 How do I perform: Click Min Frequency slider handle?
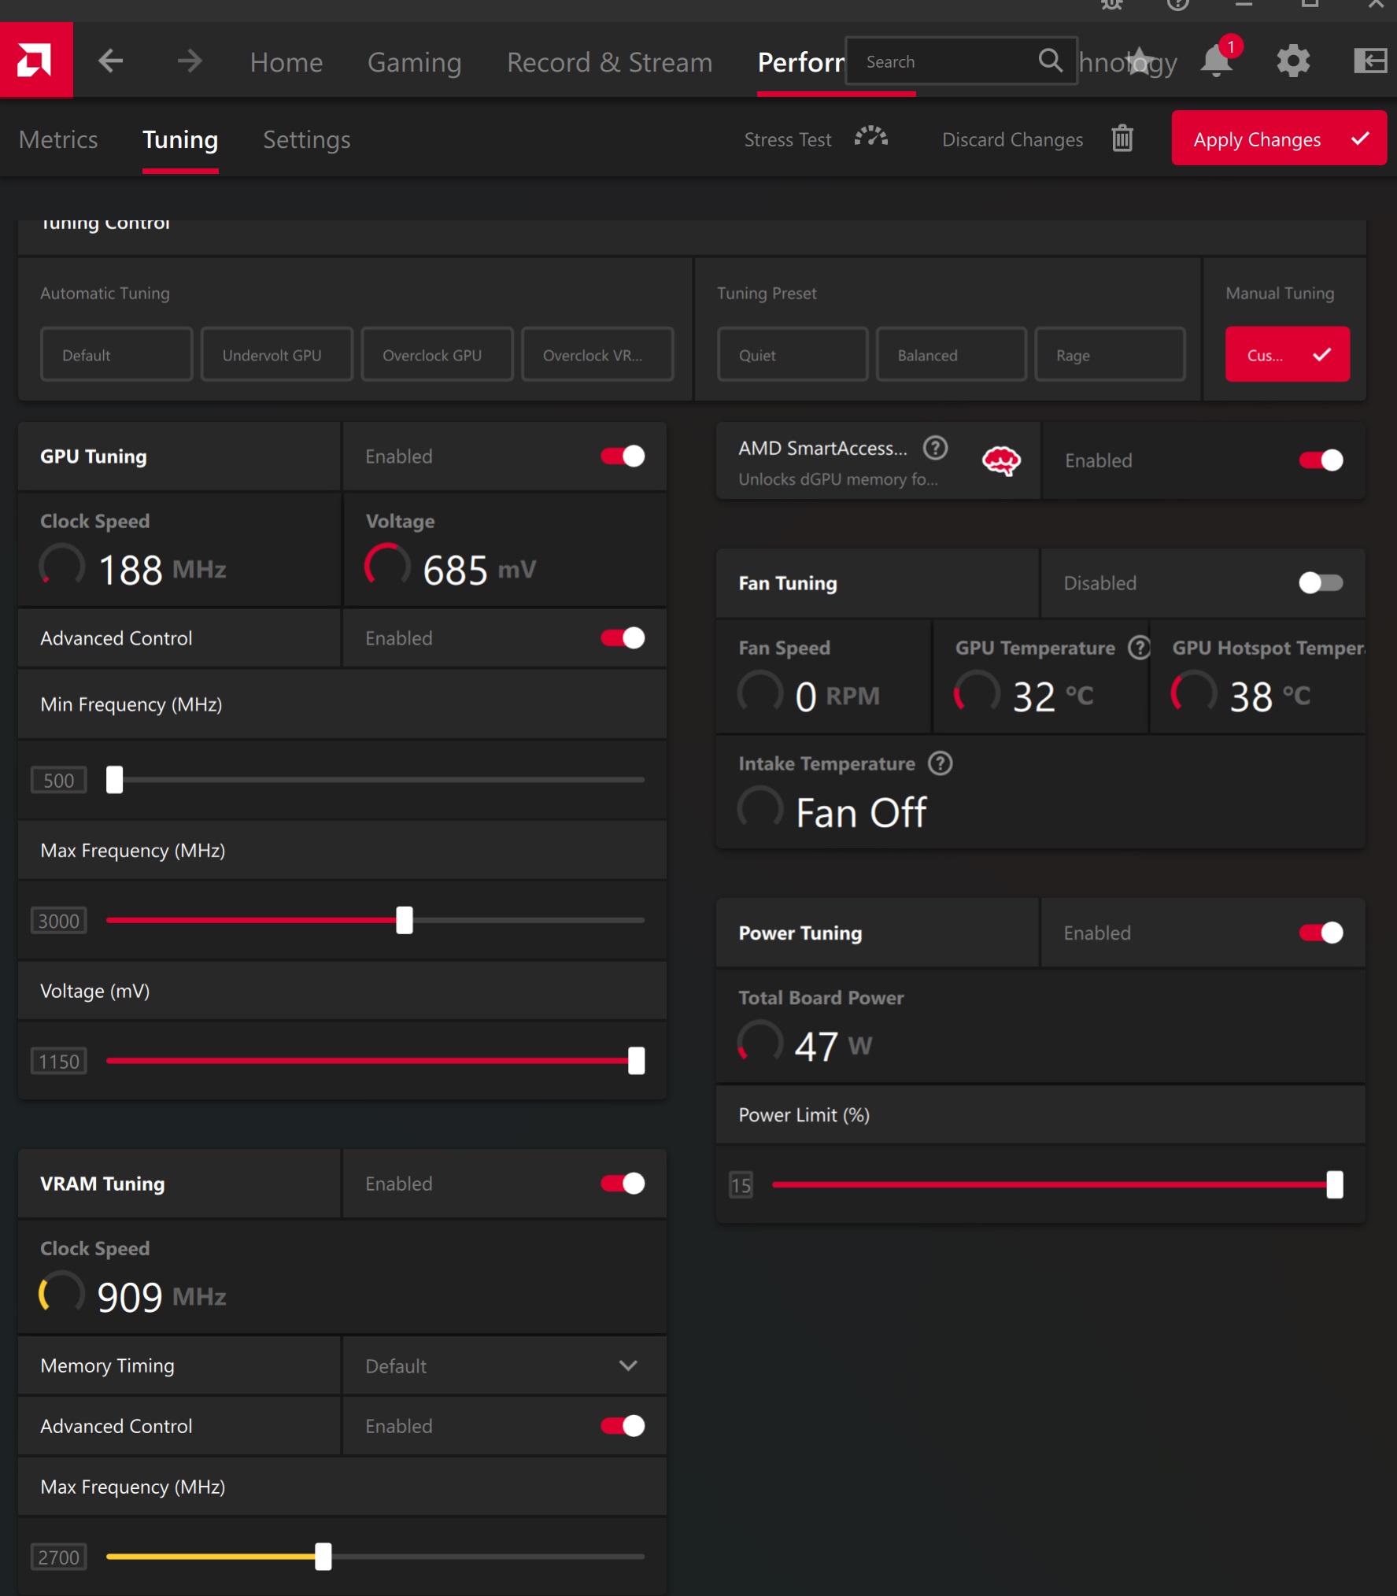[115, 780]
